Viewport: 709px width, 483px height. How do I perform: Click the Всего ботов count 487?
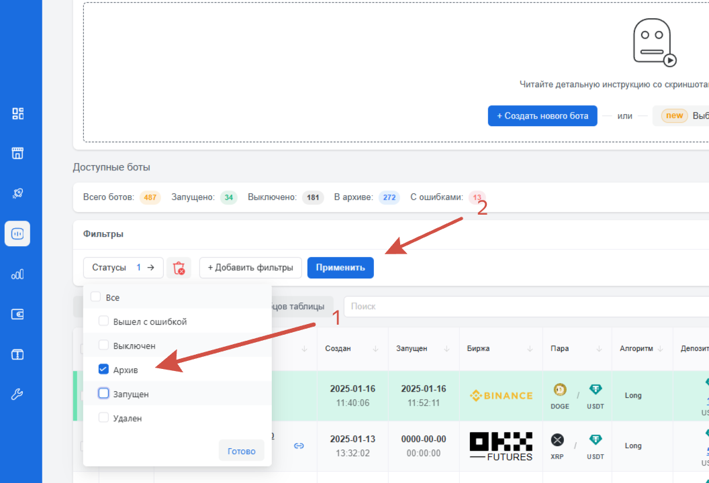(150, 197)
